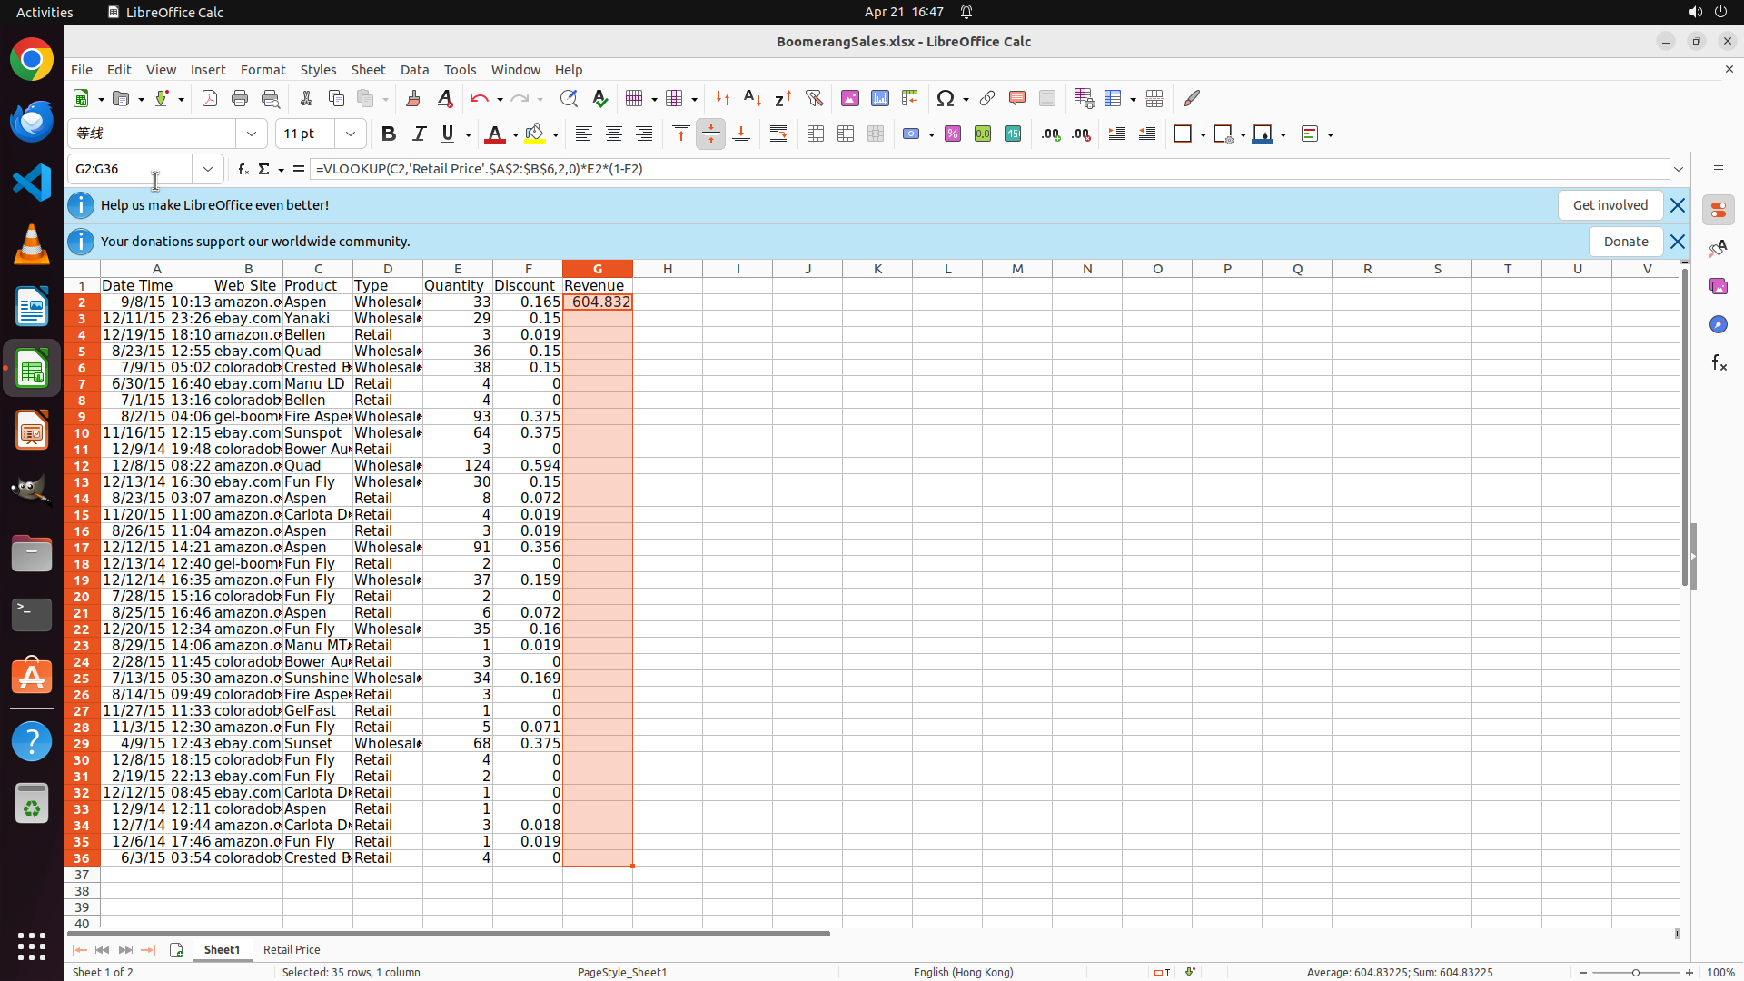The width and height of the screenshot is (1744, 981).
Task: Expand the Name Box dropdown arrow
Action: pyautogui.click(x=208, y=169)
